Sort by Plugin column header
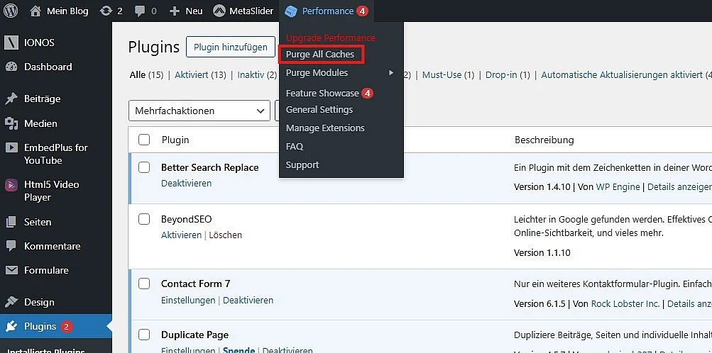This screenshot has height=353, width=712. [175, 140]
